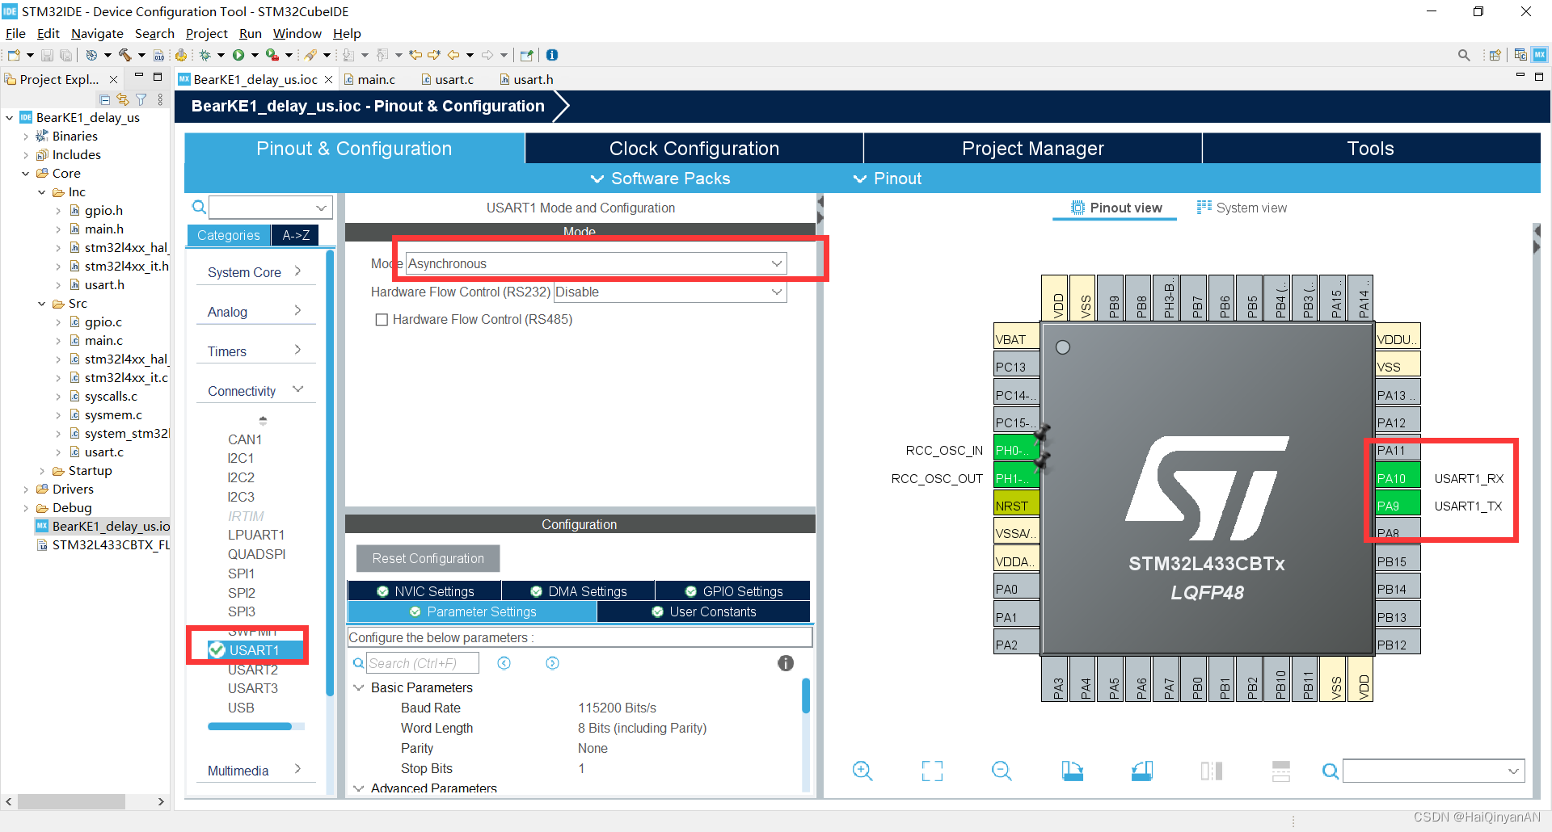Open the Software Packs dropdown
The height and width of the screenshot is (832, 1552).
pos(660,179)
